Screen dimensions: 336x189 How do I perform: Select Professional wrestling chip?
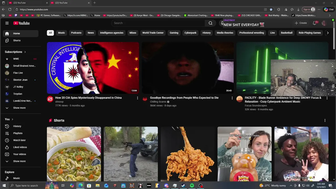pos(251,33)
